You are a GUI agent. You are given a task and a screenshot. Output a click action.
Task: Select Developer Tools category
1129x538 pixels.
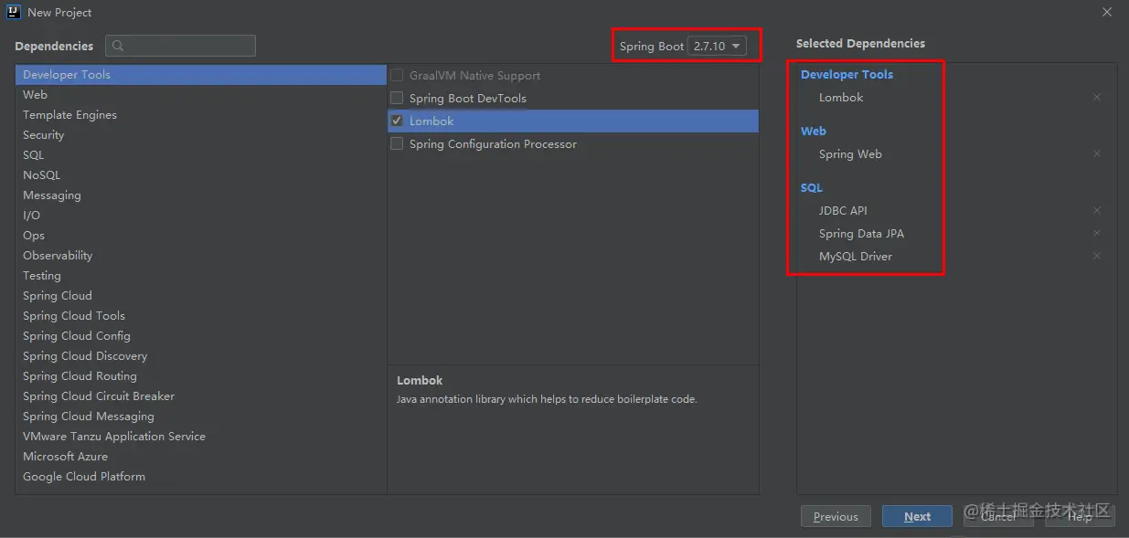click(201, 75)
